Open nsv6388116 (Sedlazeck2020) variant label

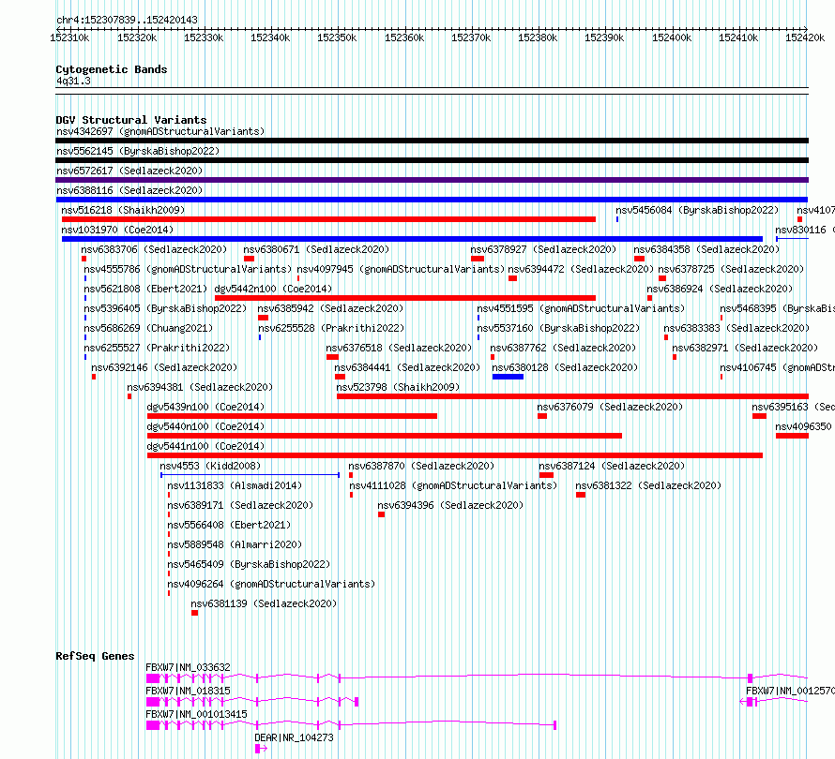pyautogui.click(x=129, y=190)
